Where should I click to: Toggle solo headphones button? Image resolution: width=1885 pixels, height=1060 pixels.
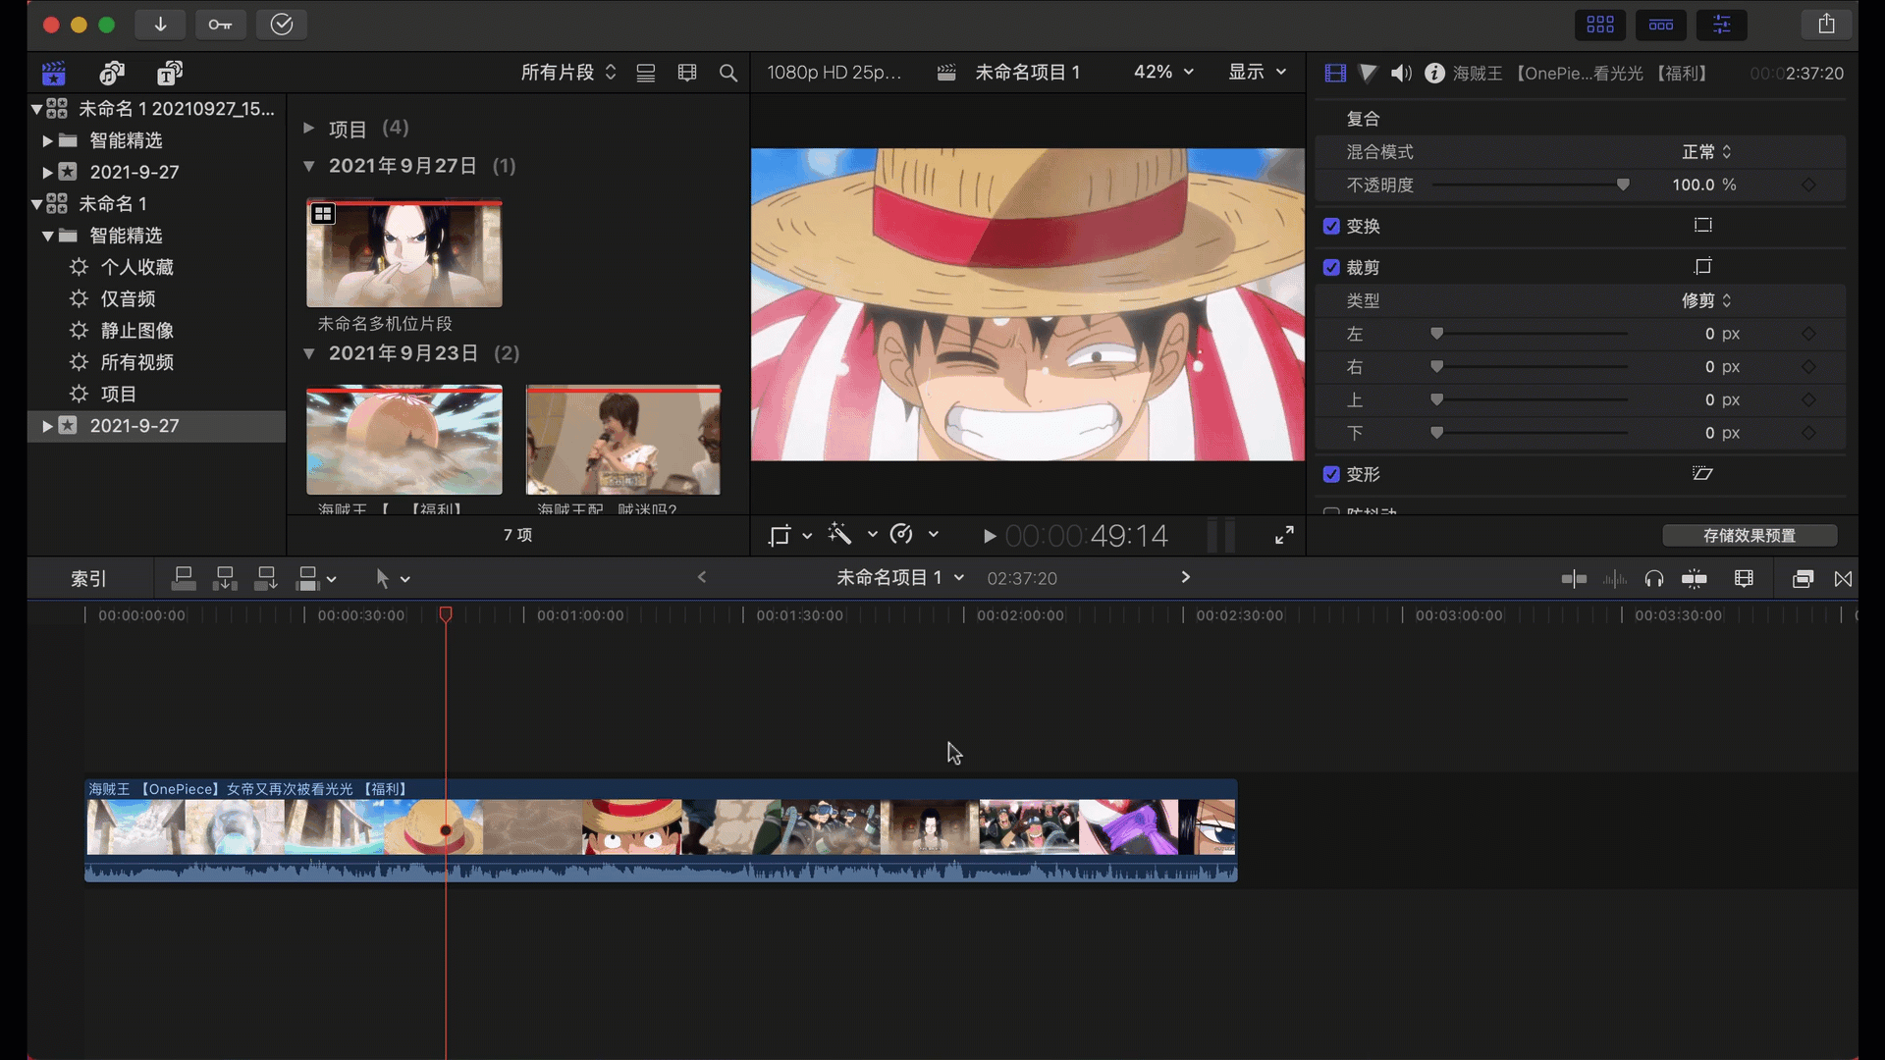point(1654,579)
